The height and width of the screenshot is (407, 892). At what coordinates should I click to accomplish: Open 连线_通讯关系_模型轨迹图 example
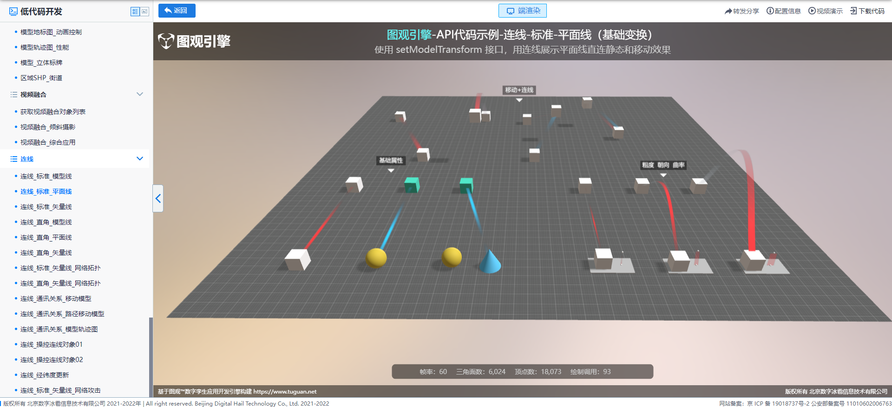click(x=59, y=329)
